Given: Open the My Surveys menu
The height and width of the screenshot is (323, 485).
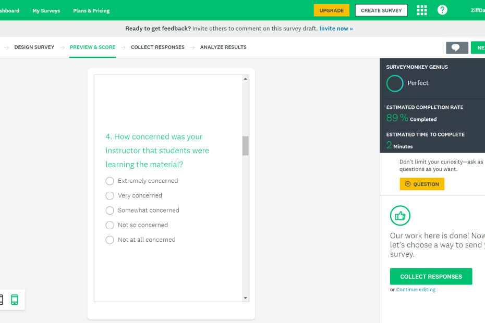Looking at the screenshot, I should (x=46, y=10).
